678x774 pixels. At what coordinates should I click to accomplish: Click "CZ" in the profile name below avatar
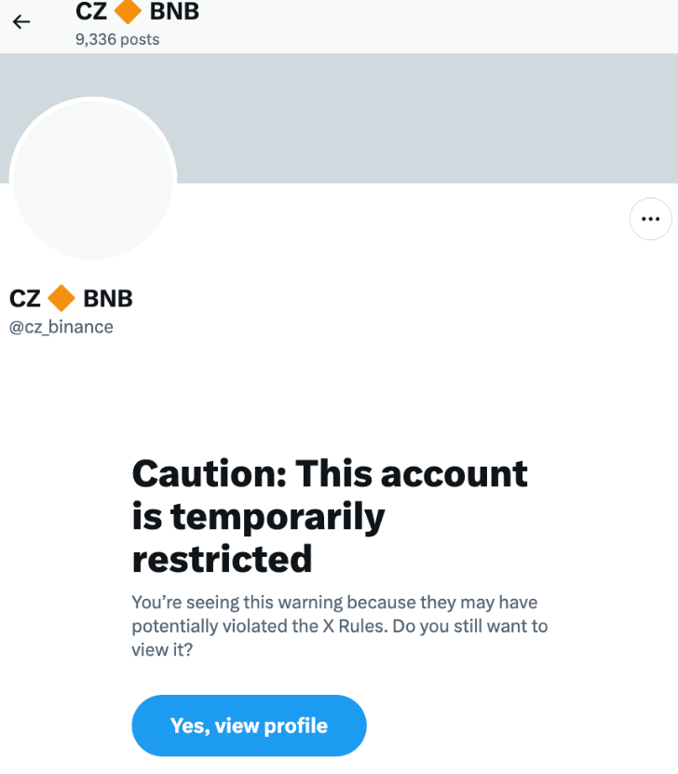25,298
